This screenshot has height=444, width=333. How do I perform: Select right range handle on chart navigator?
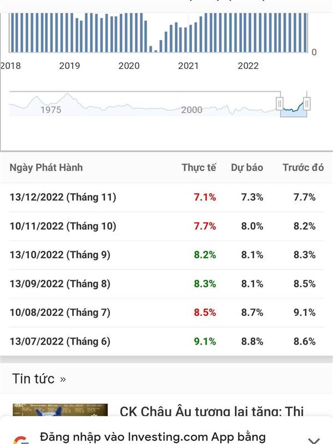307,104
